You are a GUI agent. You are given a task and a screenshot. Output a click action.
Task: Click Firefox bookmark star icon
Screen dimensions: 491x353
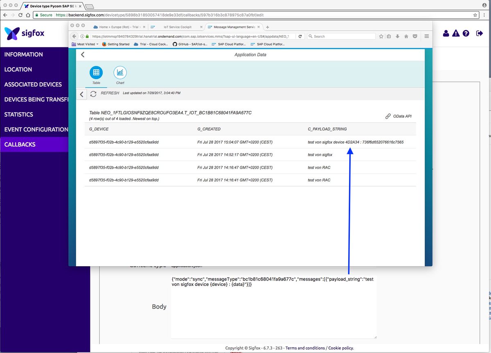[x=381, y=36]
